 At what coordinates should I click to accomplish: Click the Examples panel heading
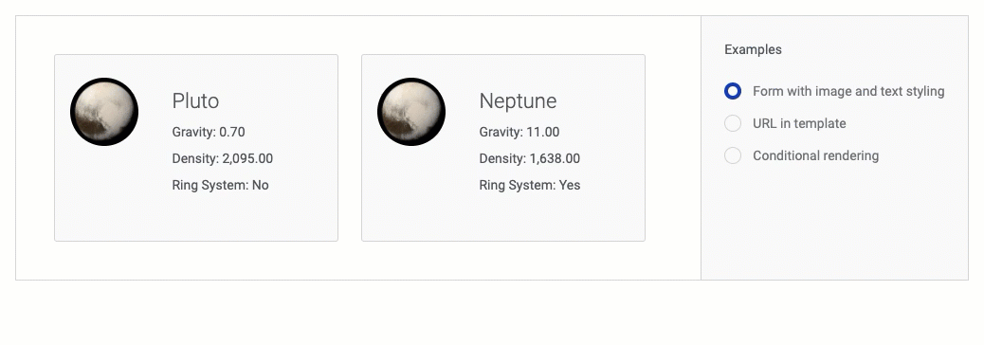[x=753, y=49]
